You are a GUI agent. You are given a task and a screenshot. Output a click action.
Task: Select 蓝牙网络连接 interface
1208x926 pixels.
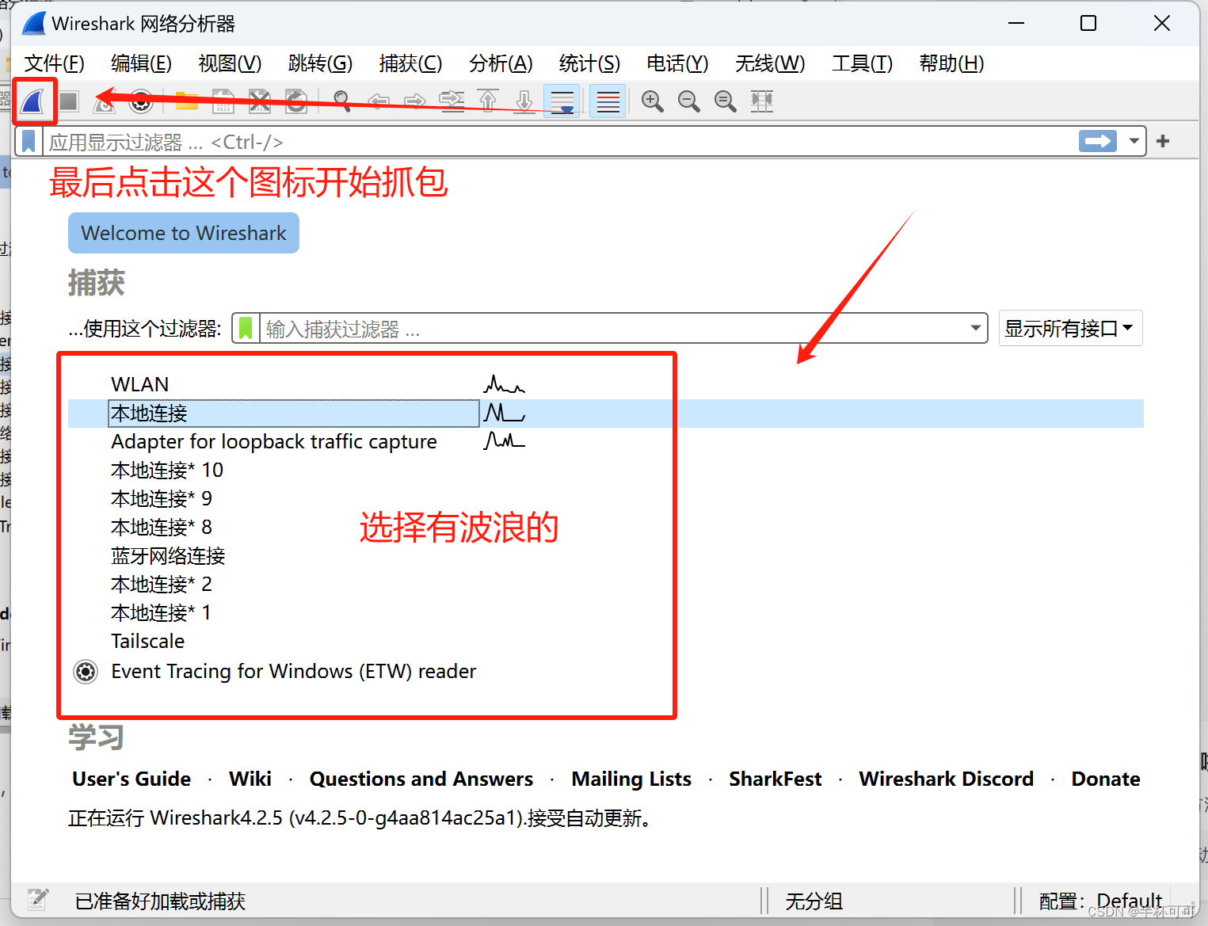coord(168,555)
